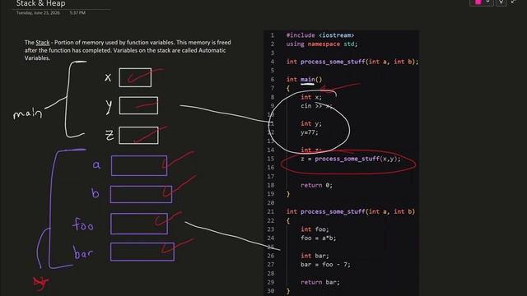
Task: Click the 'bar = foo - 7;' code line
Action: (x=325, y=265)
